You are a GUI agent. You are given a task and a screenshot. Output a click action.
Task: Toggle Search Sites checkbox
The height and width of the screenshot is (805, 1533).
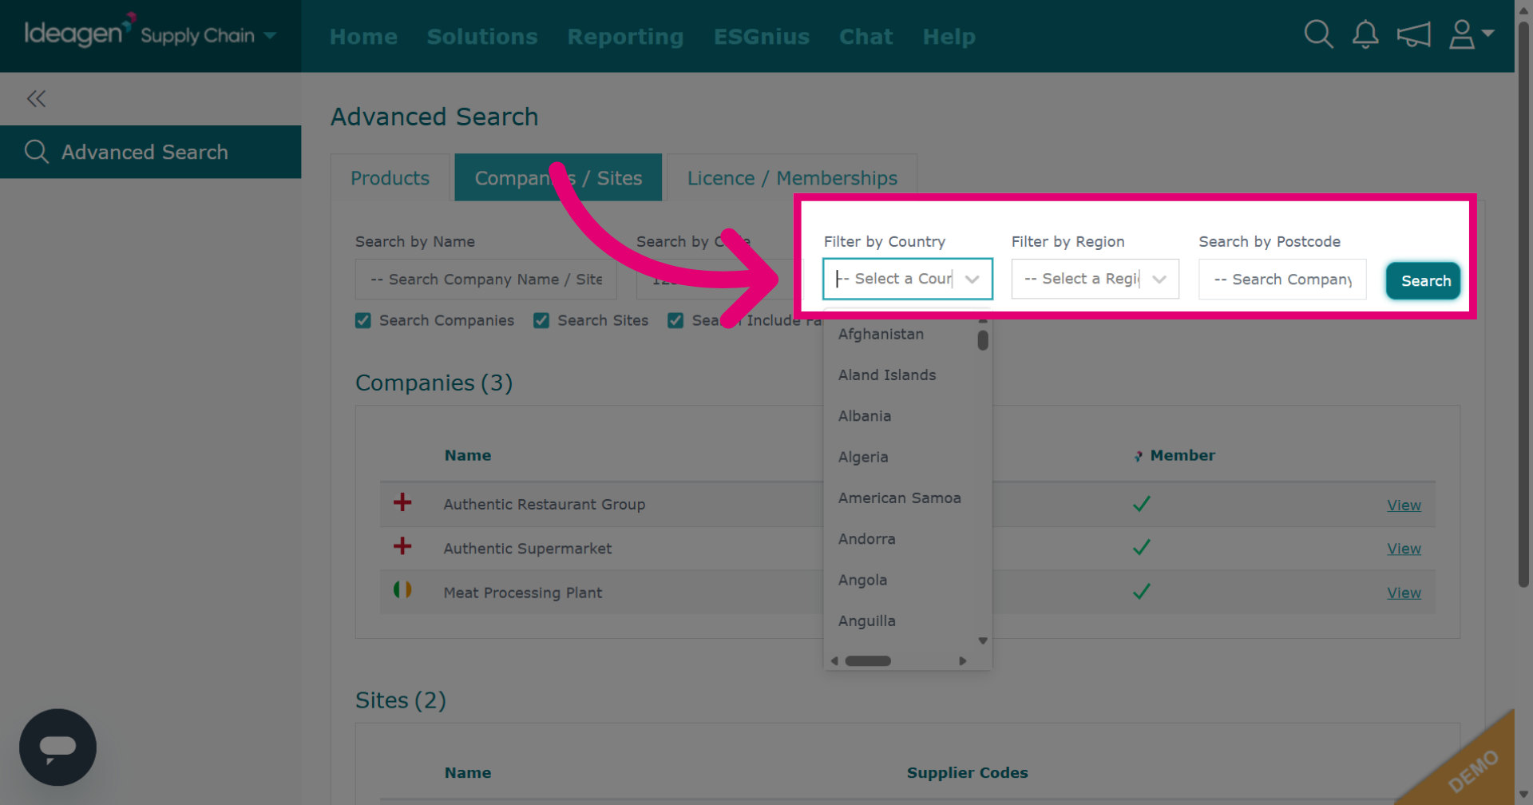541,320
